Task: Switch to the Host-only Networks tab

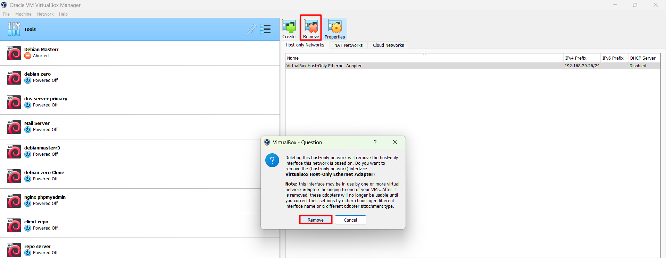Action: pos(305,45)
